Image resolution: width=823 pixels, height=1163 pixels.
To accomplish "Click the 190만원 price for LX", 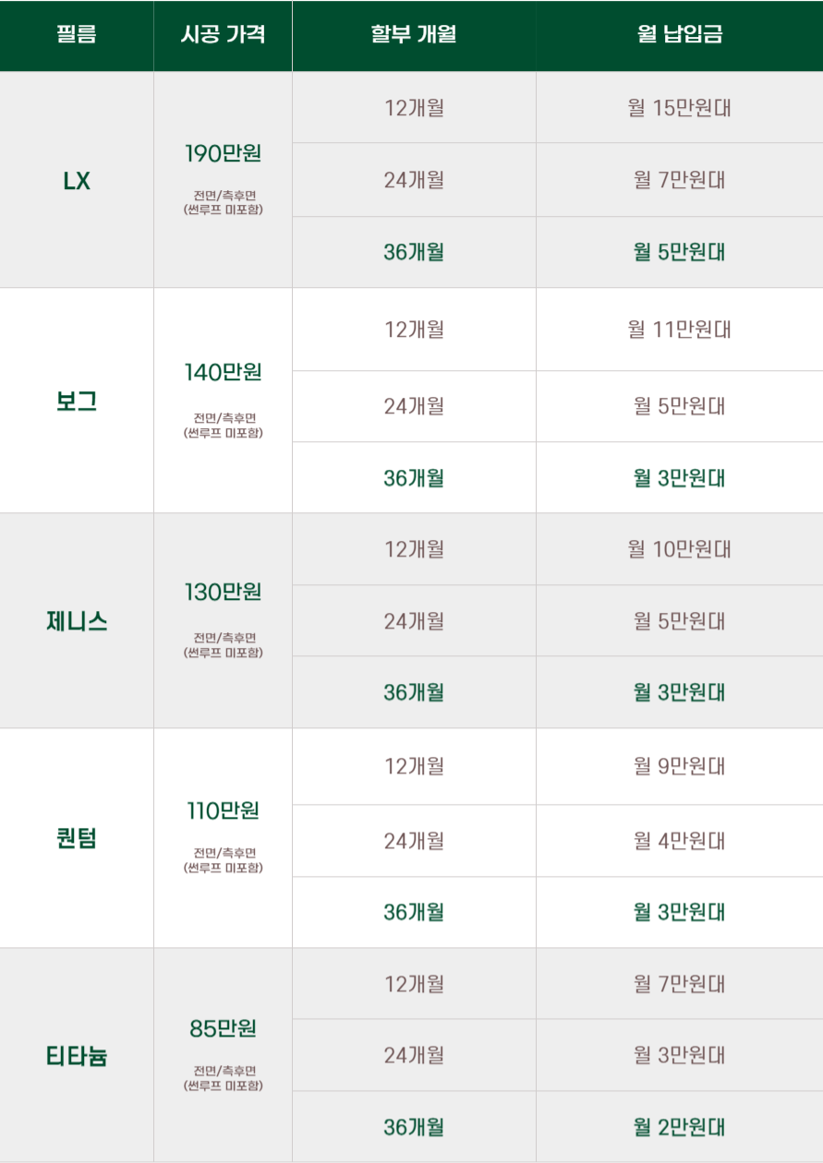I will click(x=224, y=153).
